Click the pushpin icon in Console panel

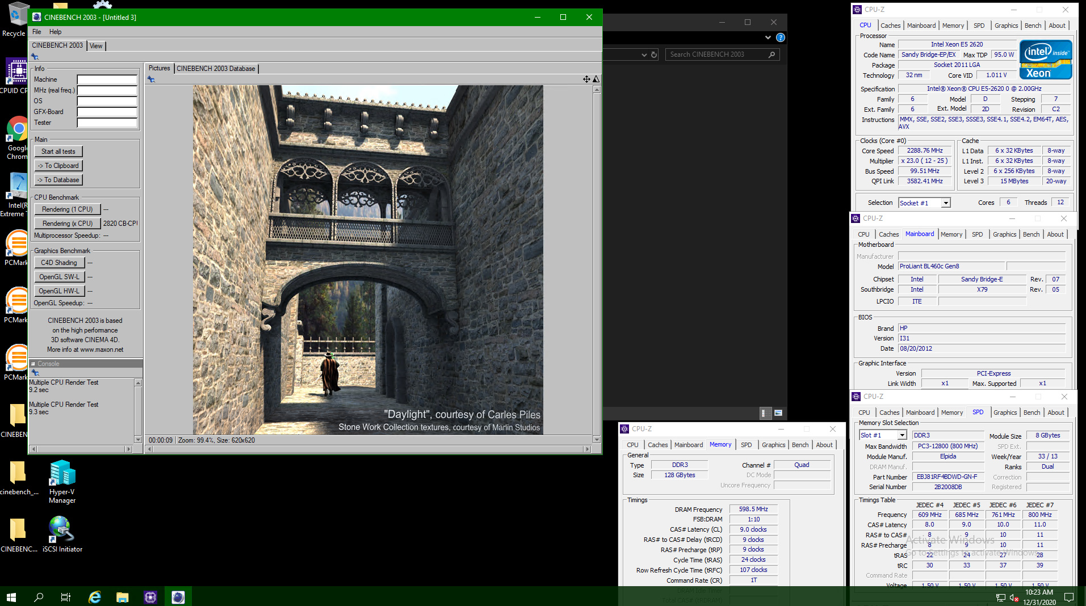tap(35, 373)
